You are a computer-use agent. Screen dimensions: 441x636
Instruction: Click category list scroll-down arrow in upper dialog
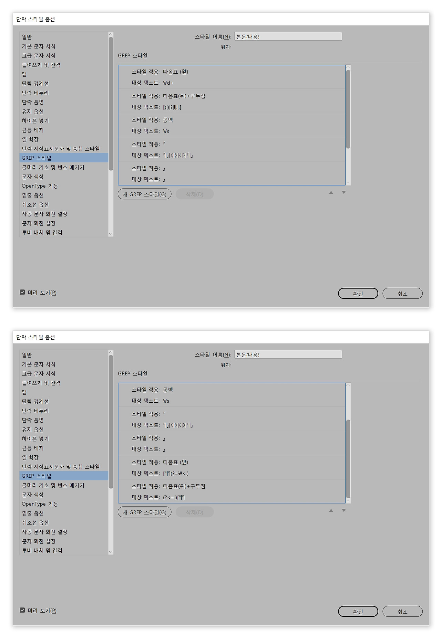[111, 234]
